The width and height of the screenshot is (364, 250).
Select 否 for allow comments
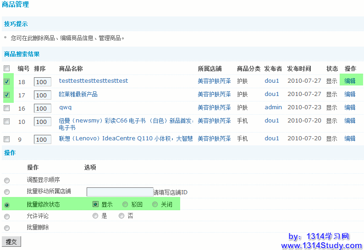point(121,216)
